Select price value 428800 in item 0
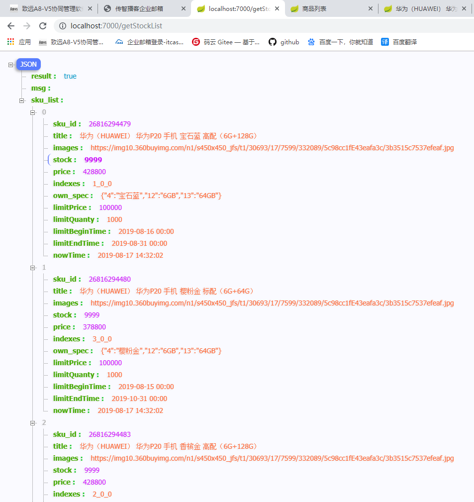Screen dimensions: 474x502 click(x=95, y=172)
